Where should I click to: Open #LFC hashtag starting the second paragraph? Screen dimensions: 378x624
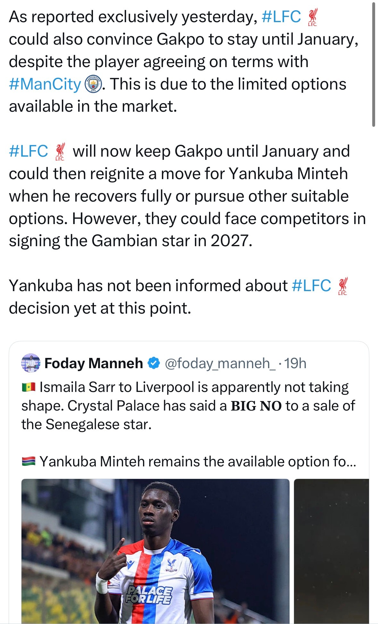[29, 151]
